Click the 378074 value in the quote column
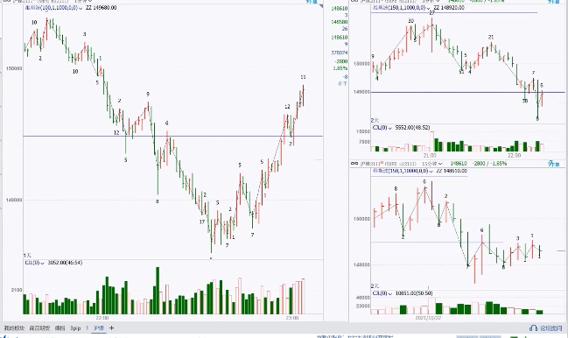Viewport: 568px width, 338px height. [x=340, y=53]
